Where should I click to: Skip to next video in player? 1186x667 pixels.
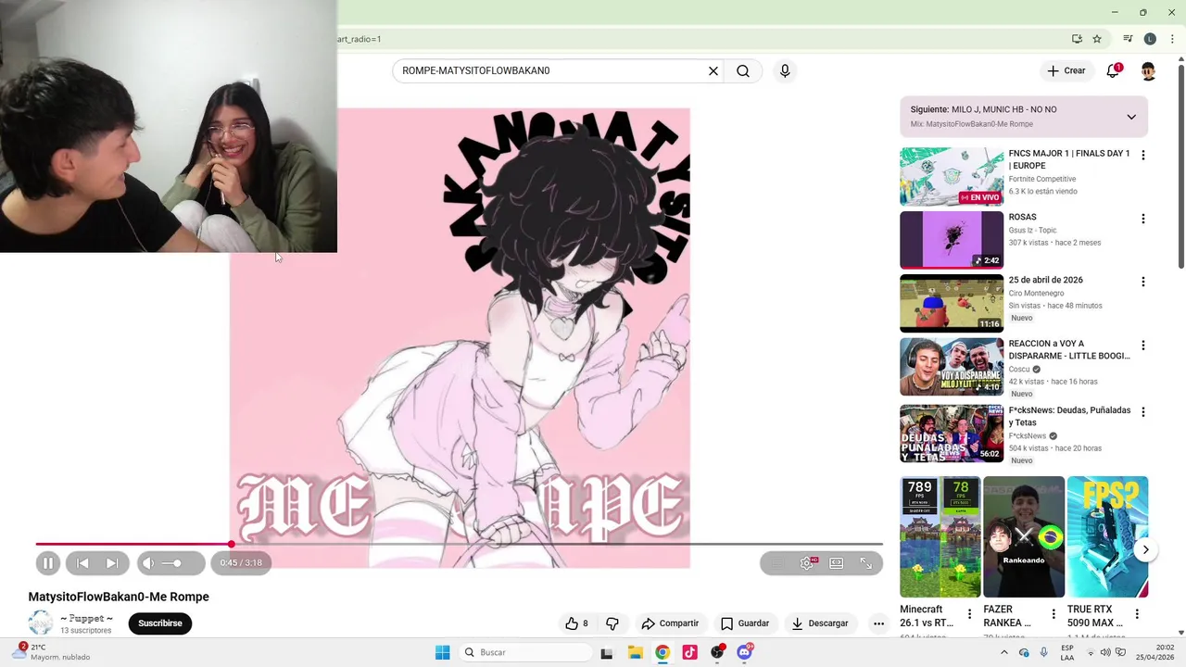point(112,562)
